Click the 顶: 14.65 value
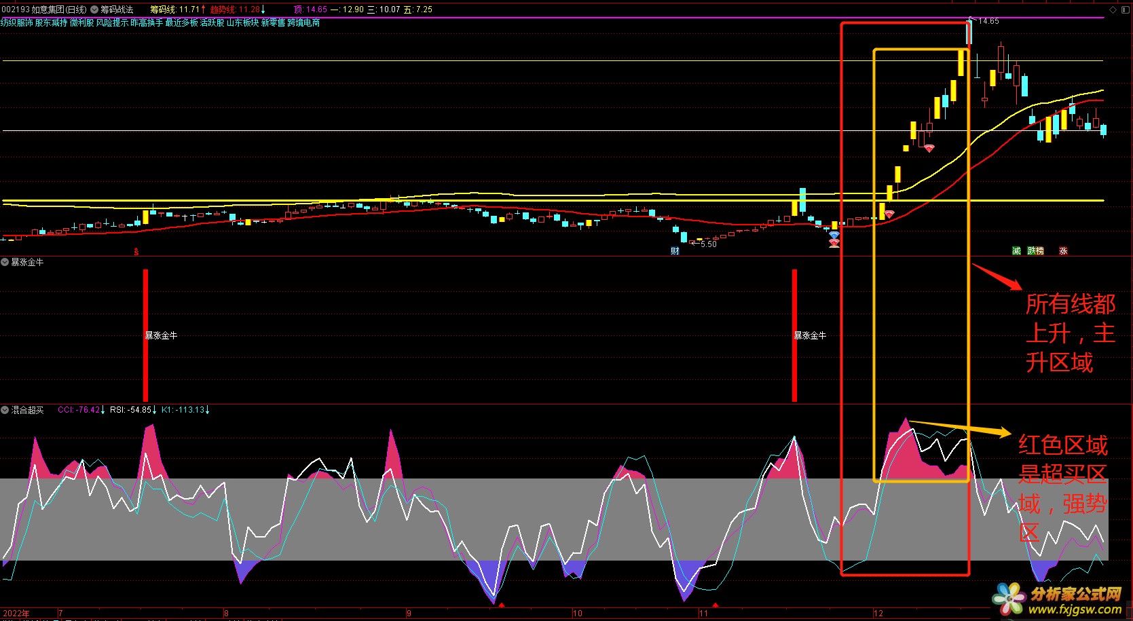 pyautogui.click(x=310, y=10)
